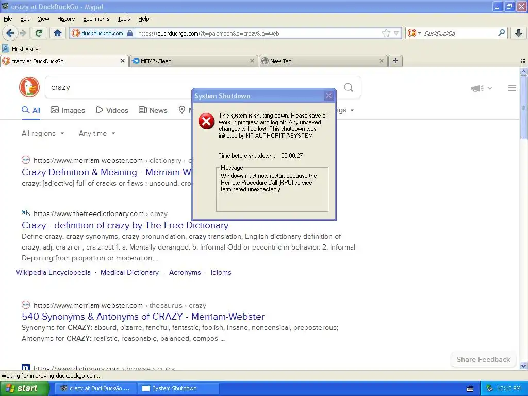Viewport: 528px width, 396px height.
Task: Open the downloads arrow button
Action: click(519, 33)
